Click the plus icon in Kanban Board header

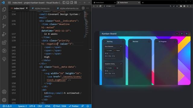(x=177, y=34)
